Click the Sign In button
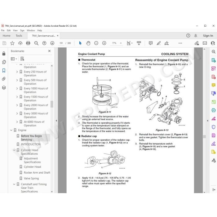217x217 pixels. click(208, 36)
